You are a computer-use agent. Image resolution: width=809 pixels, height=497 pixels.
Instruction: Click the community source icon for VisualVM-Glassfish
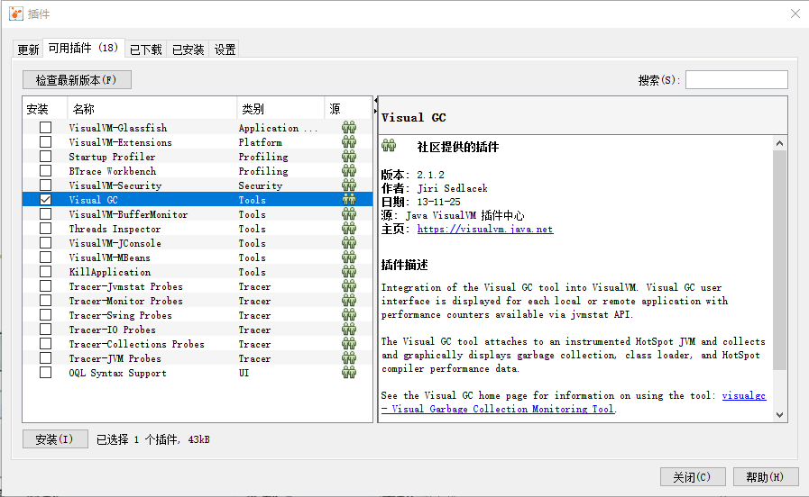(x=349, y=127)
